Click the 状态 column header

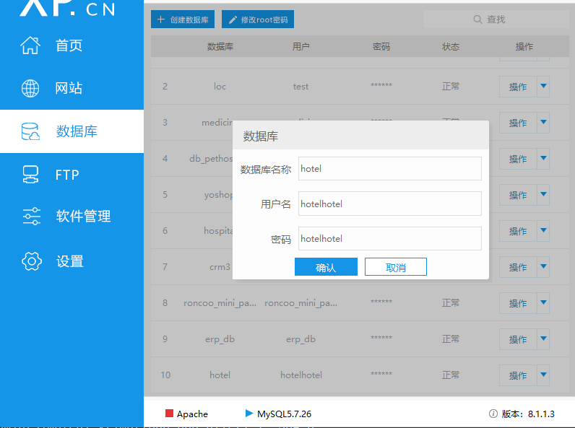[x=451, y=46]
